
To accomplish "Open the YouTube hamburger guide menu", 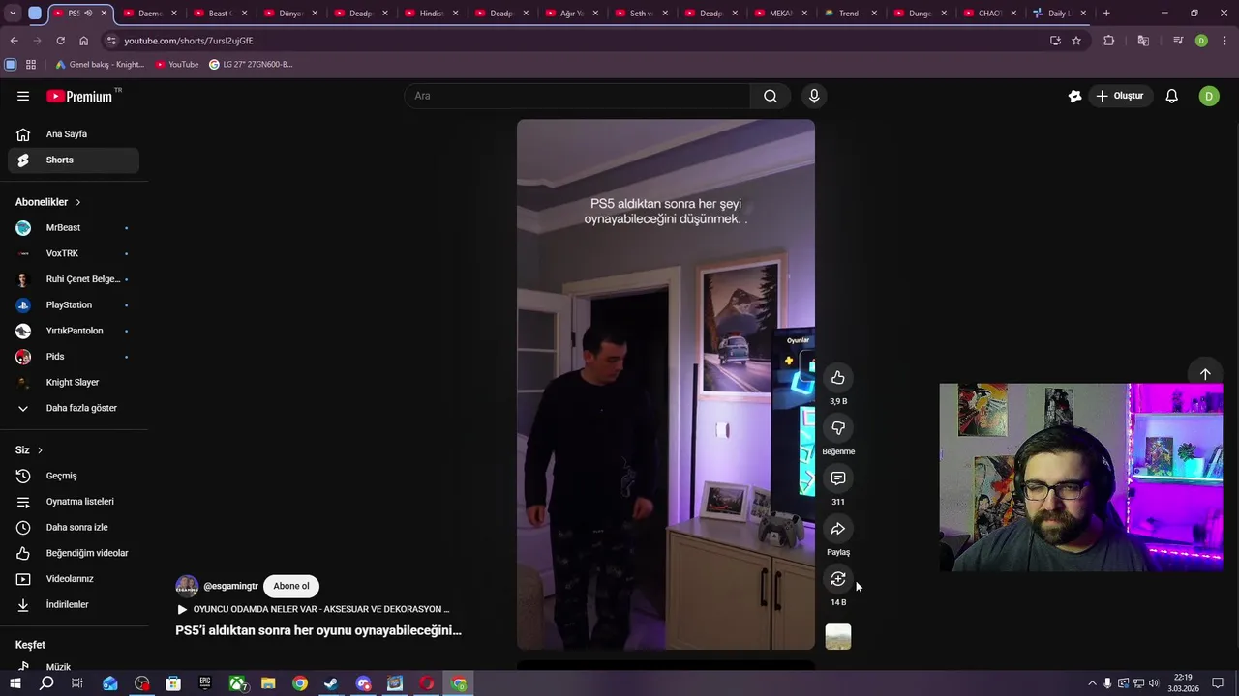I will 23,96.
